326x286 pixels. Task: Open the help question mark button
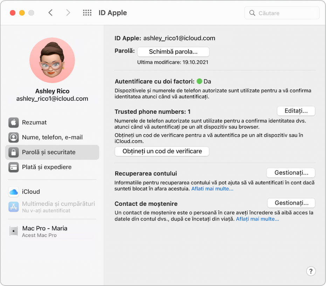311,271
